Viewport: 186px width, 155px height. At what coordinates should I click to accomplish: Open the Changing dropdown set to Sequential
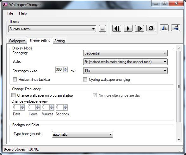coord(125,53)
